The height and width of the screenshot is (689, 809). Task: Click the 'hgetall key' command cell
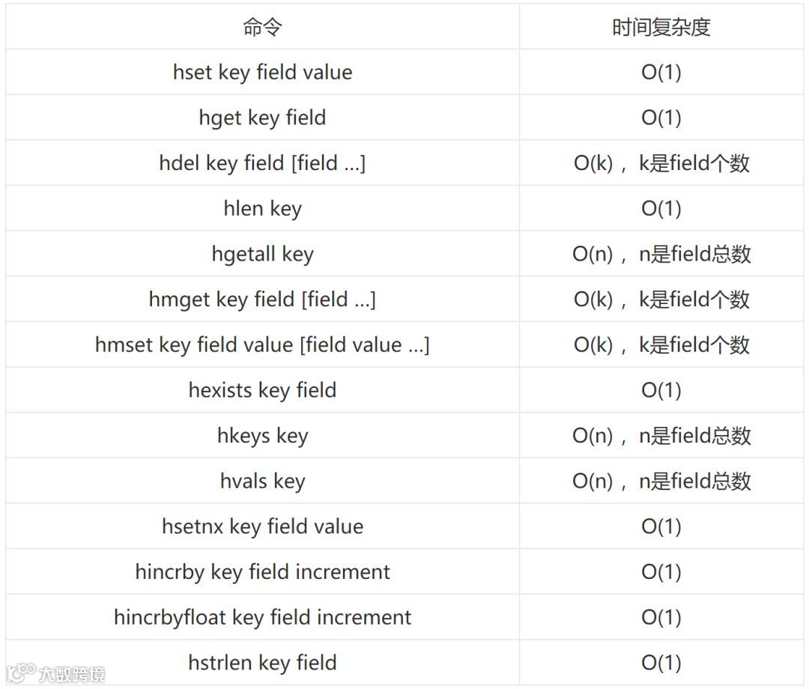pyautogui.click(x=263, y=254)
